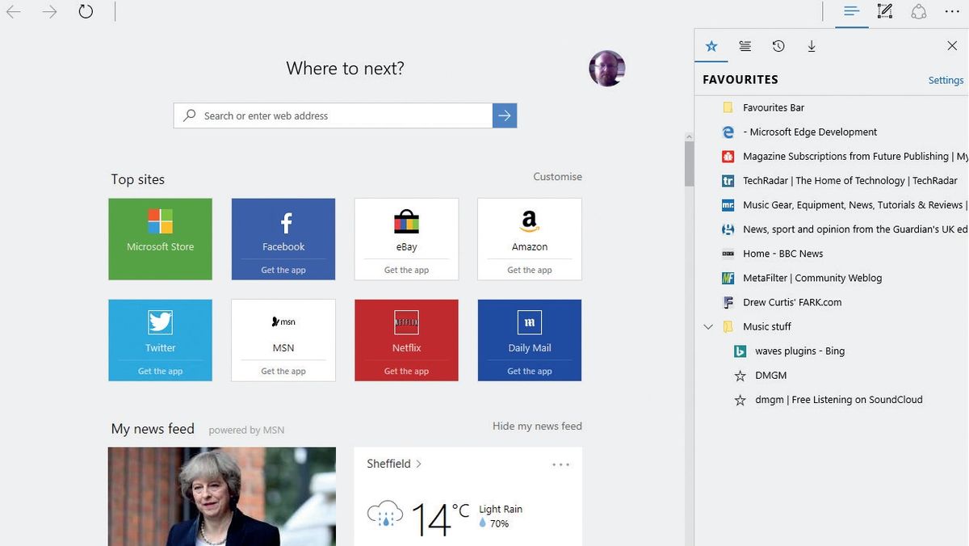This screenshot has height=546, width=969.
Task: Open the Share panel
Action: click(x=918, y=11)
